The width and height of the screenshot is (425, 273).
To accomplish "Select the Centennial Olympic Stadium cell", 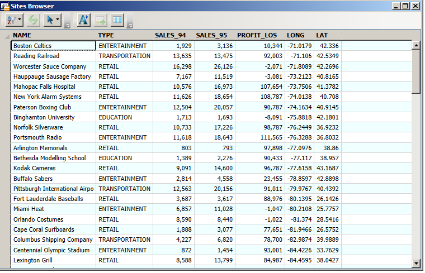I will (53, 250).
